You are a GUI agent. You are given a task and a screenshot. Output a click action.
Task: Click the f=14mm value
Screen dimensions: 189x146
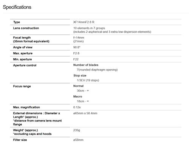tap(79, 38)
